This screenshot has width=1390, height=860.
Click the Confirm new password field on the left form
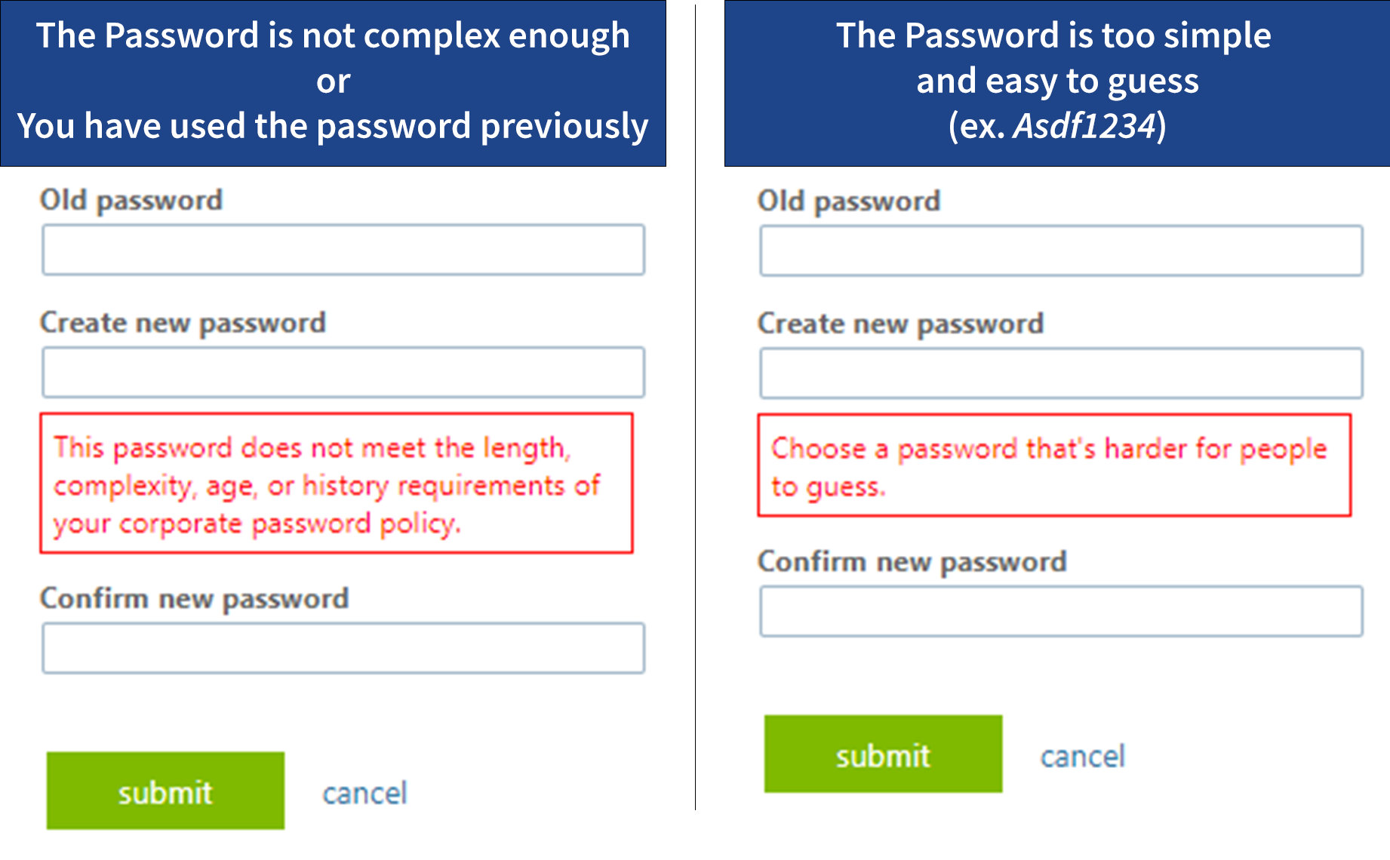[343, 648]
